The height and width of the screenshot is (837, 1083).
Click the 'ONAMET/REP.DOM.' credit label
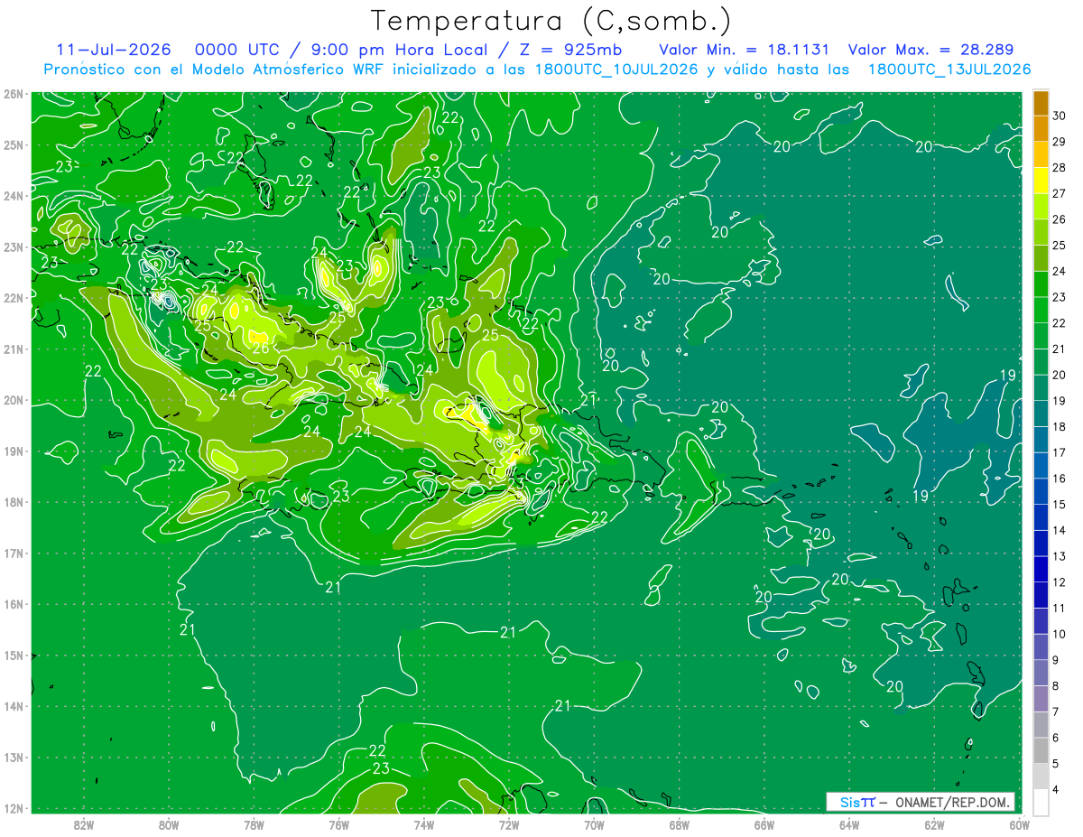952,802
